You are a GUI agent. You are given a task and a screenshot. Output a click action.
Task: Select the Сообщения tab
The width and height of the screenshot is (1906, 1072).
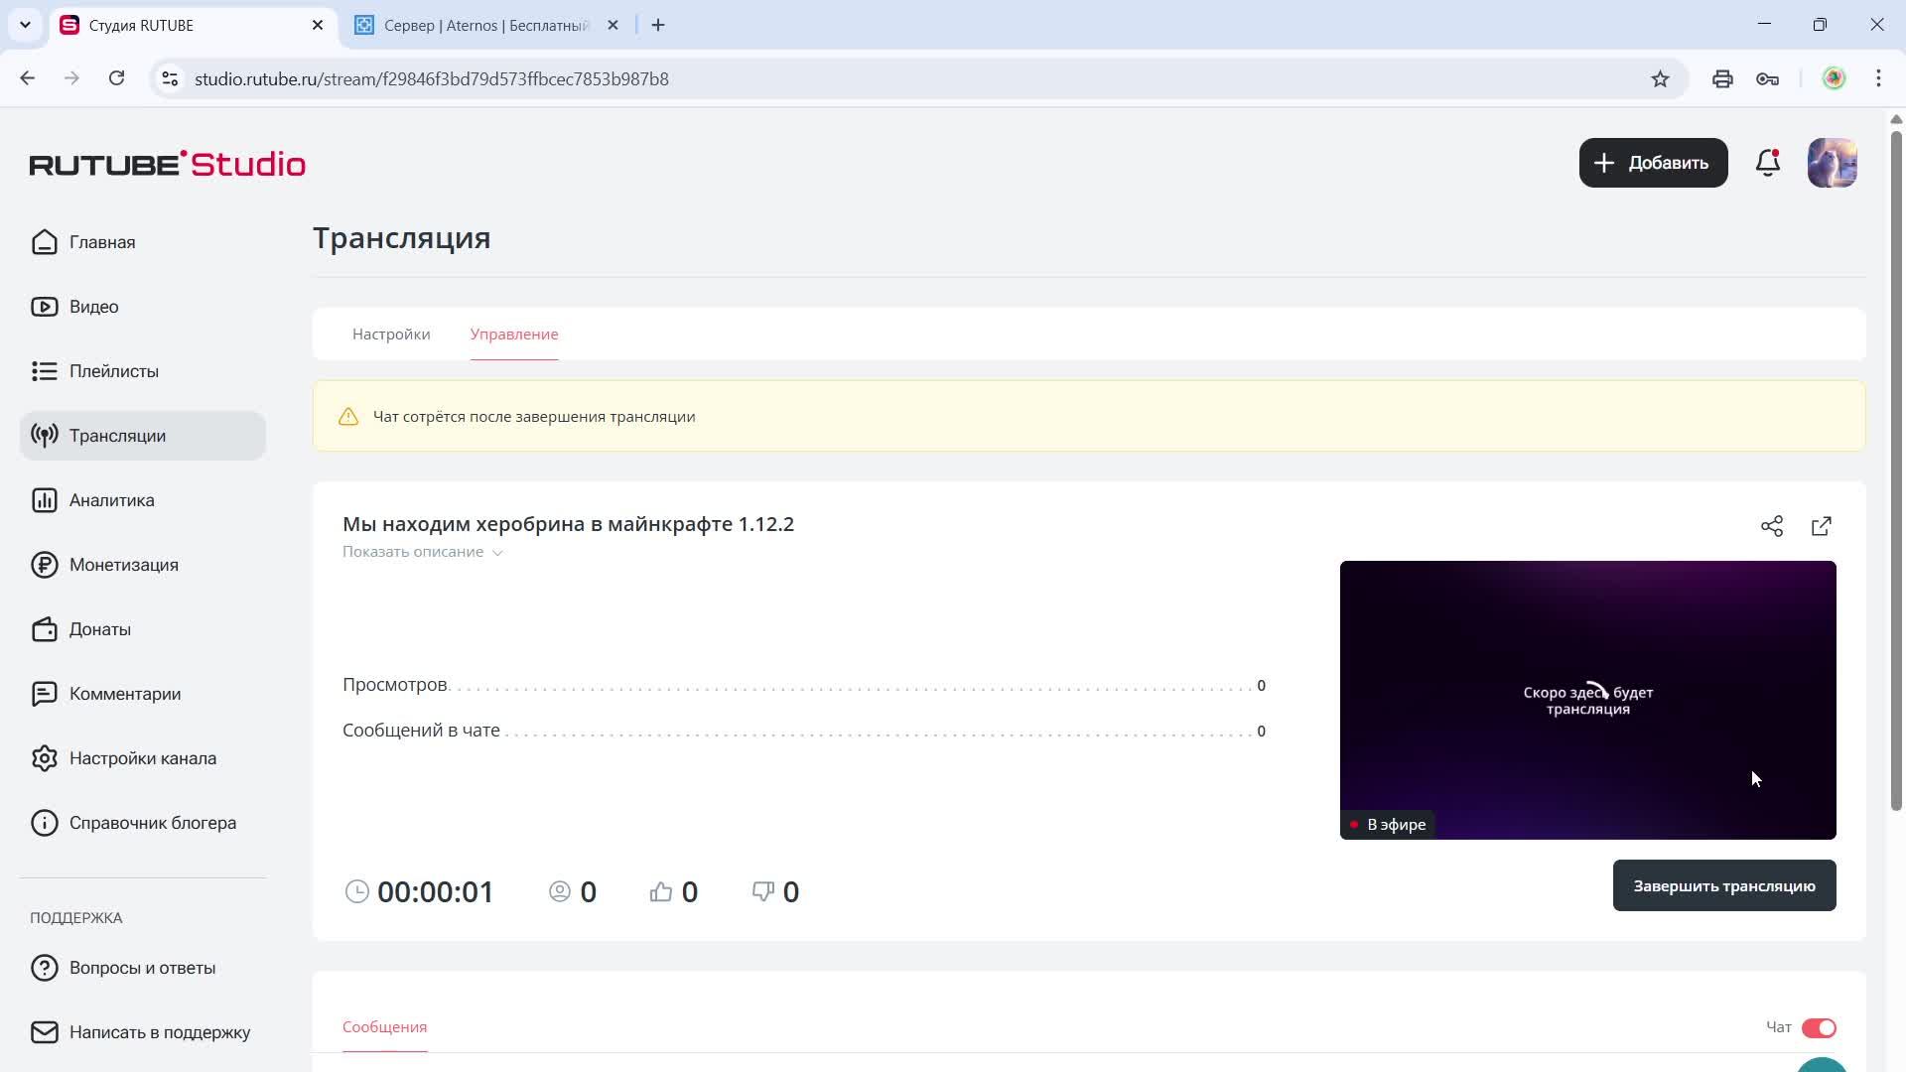pyautogui.click(x=384, y=1027)
